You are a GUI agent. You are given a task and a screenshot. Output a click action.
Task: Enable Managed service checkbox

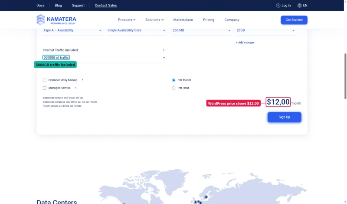[45, 88]
